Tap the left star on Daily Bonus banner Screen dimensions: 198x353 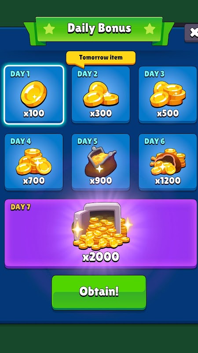tap(49, 29)
